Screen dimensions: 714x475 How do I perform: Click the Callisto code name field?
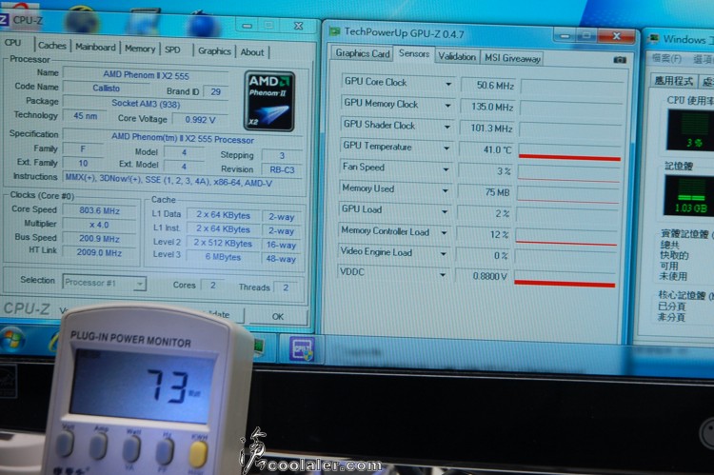[x=106, y=88]
